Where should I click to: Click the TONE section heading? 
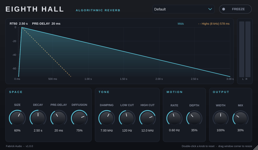pyautogui.click(x=104, y=92)
